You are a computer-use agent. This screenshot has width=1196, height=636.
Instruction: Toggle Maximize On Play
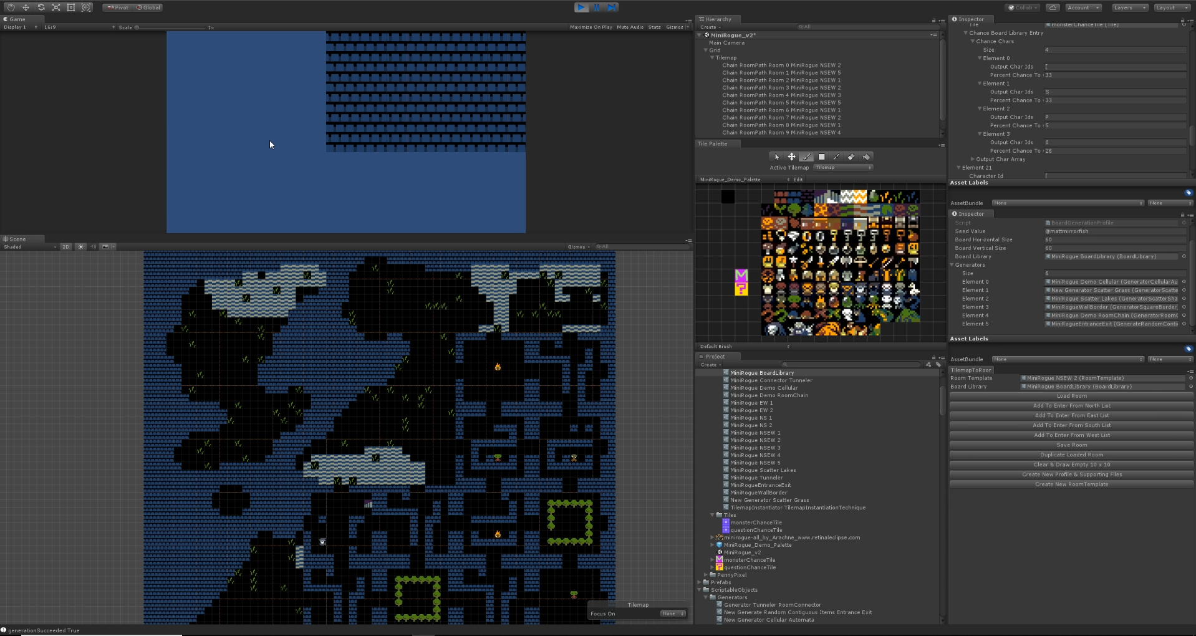point(591,27)
